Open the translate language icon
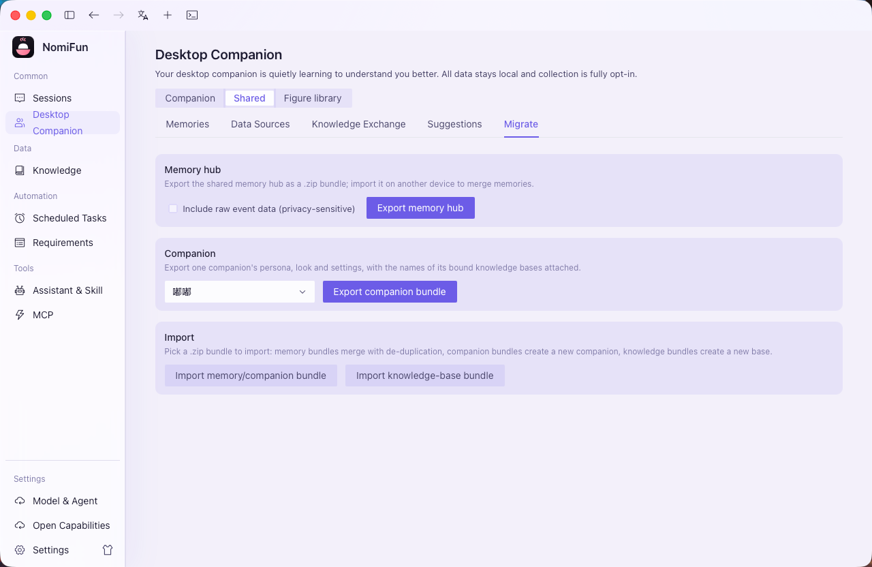Image resolution: width=872 pixels, height=567 pixels. [143, 15]
